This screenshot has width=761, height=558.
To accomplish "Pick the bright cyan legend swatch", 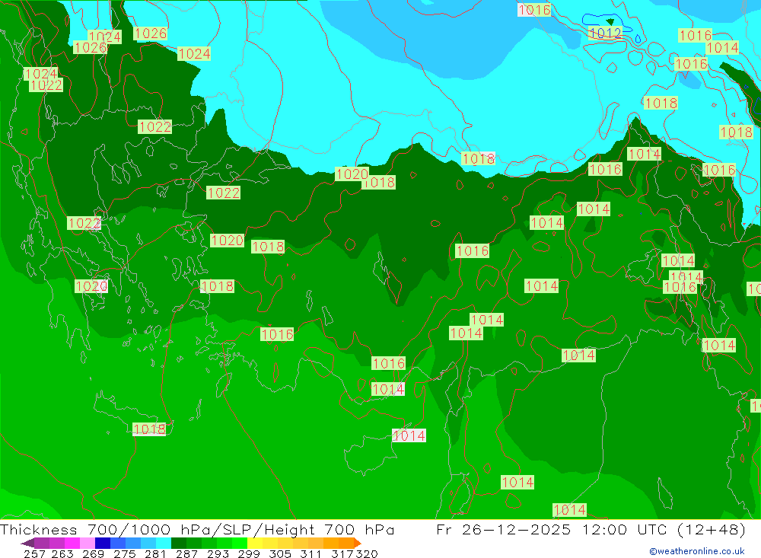I will [164, 543].
